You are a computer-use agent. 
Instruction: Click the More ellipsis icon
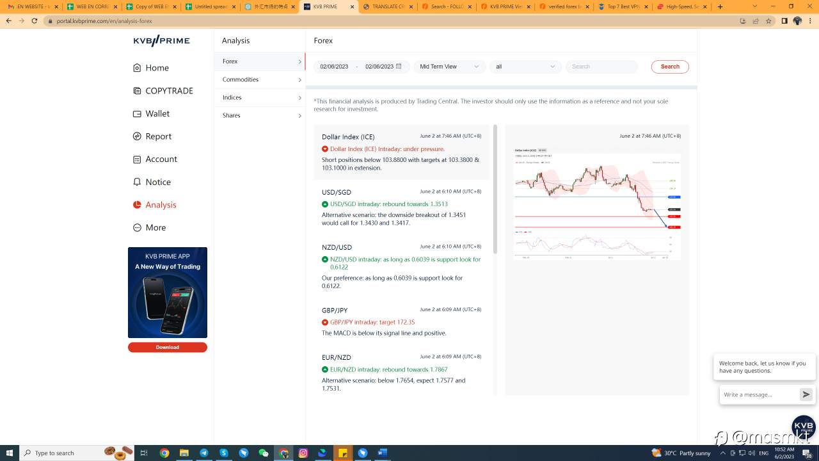[x=137, y=227]
